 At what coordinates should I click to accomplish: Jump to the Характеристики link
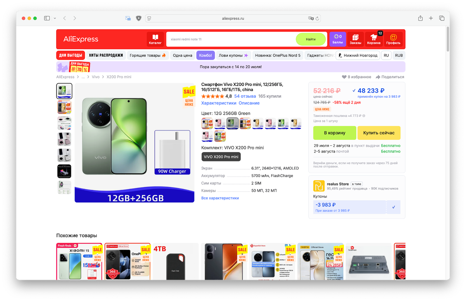click(219, 103)
